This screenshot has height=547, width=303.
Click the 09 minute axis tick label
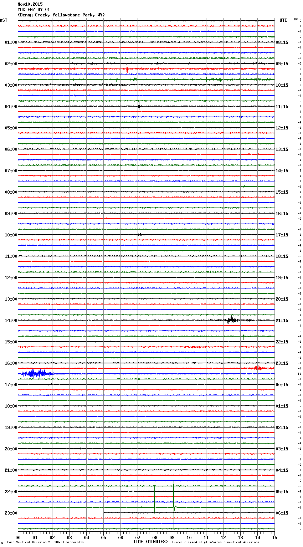click(172, 537)
